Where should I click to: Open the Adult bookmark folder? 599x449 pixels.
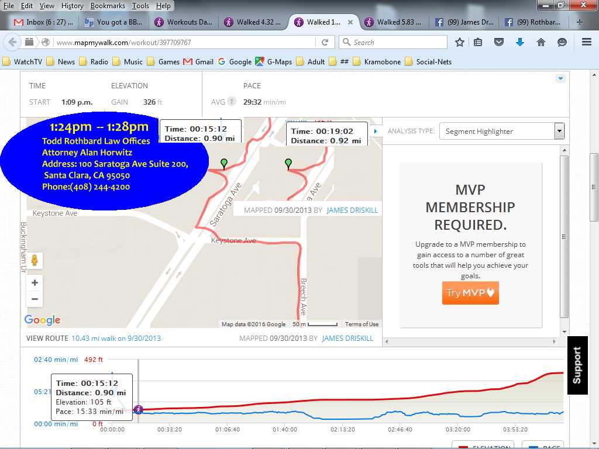click(x=310, y=62)
